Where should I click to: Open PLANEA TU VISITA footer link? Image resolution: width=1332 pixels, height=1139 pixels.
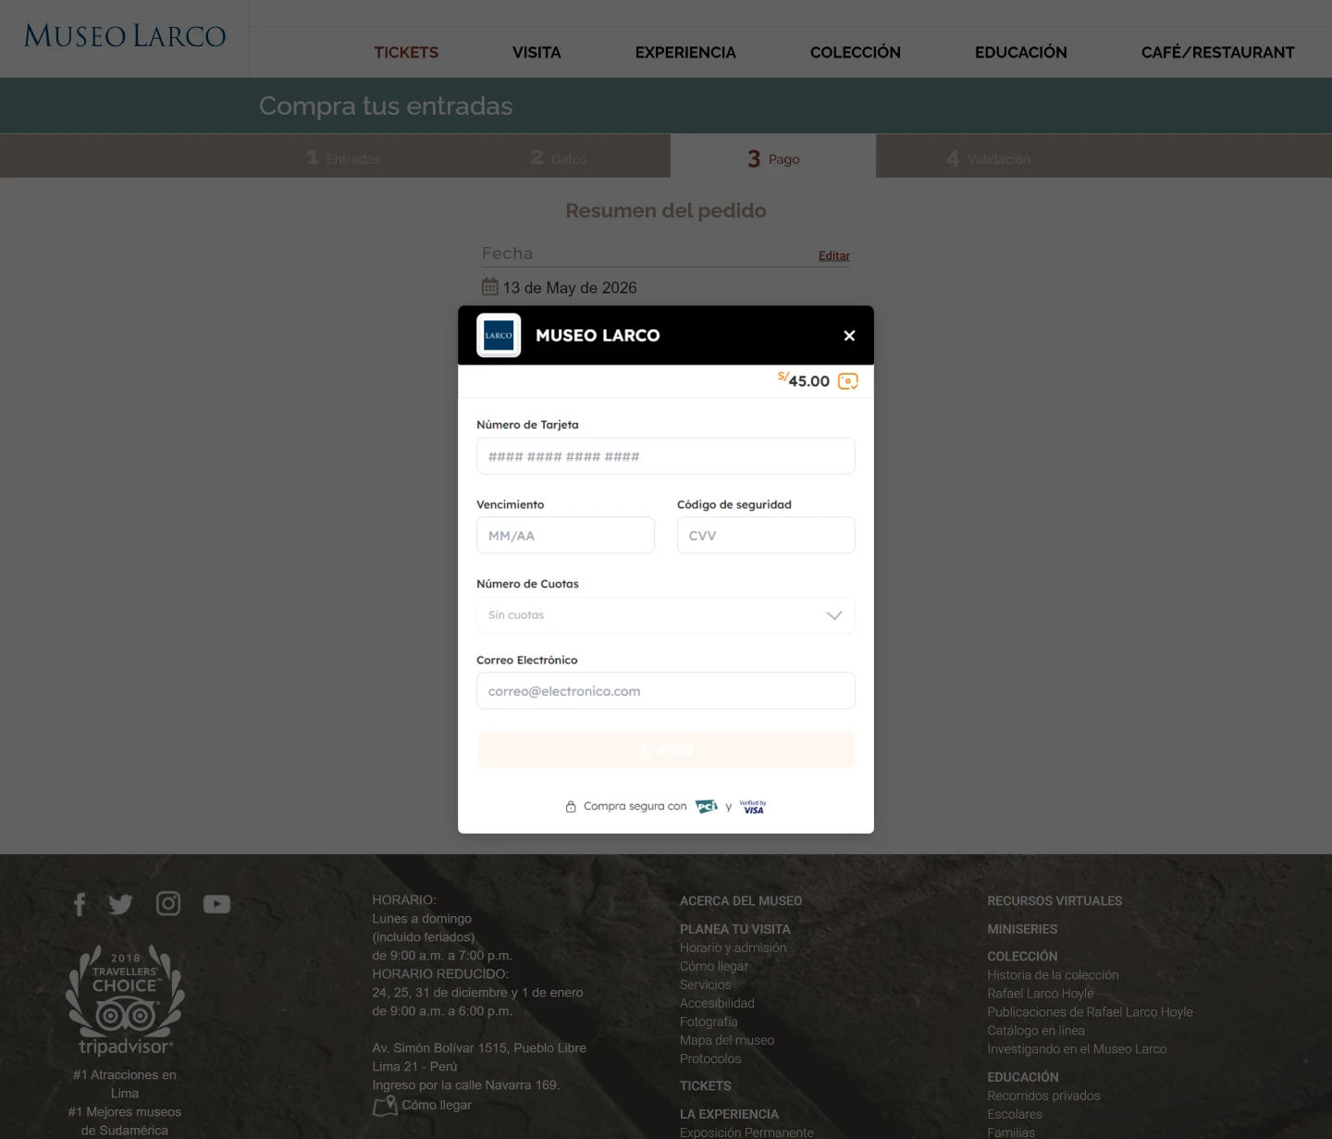(735, 929)
